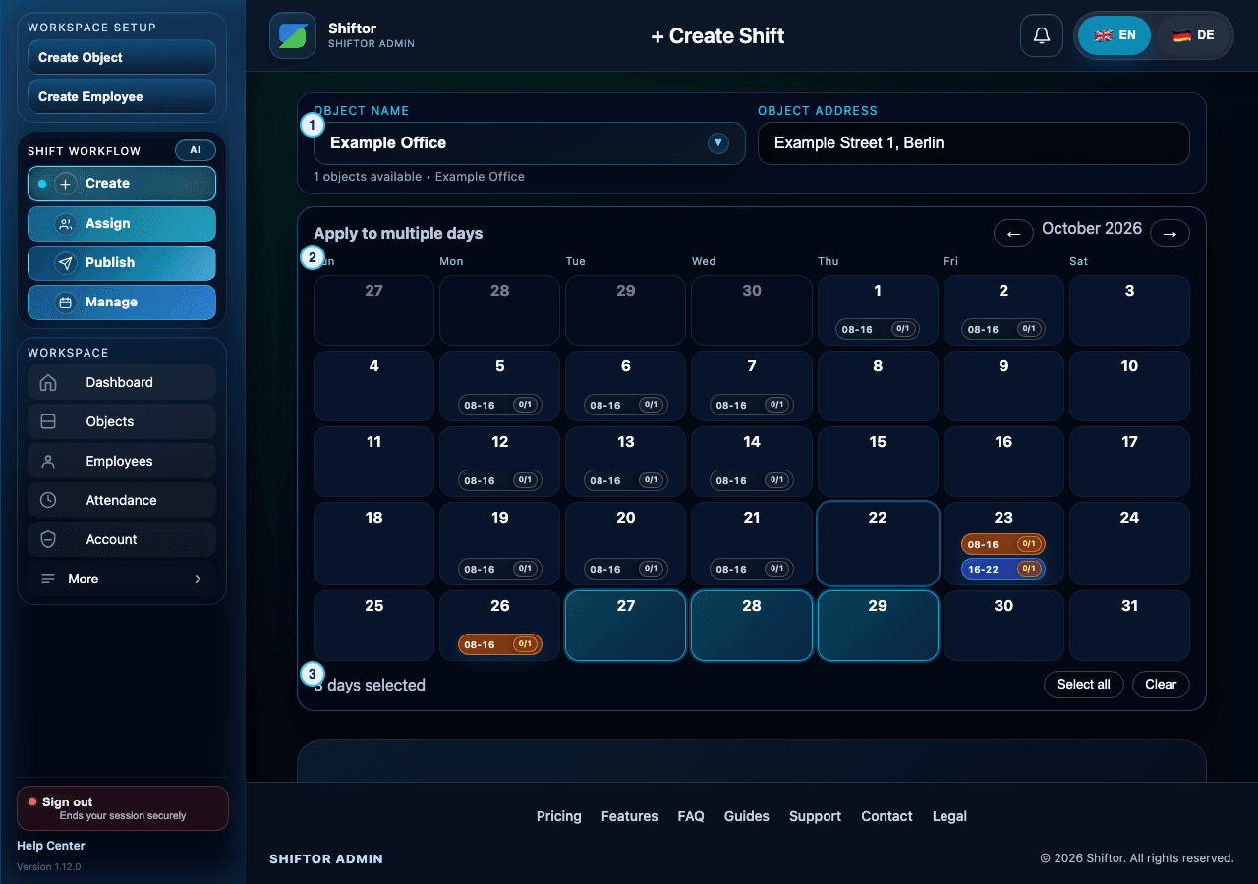Open the FAQ footer link
Screen dimensions: 1258x884
tap(691, 816)
